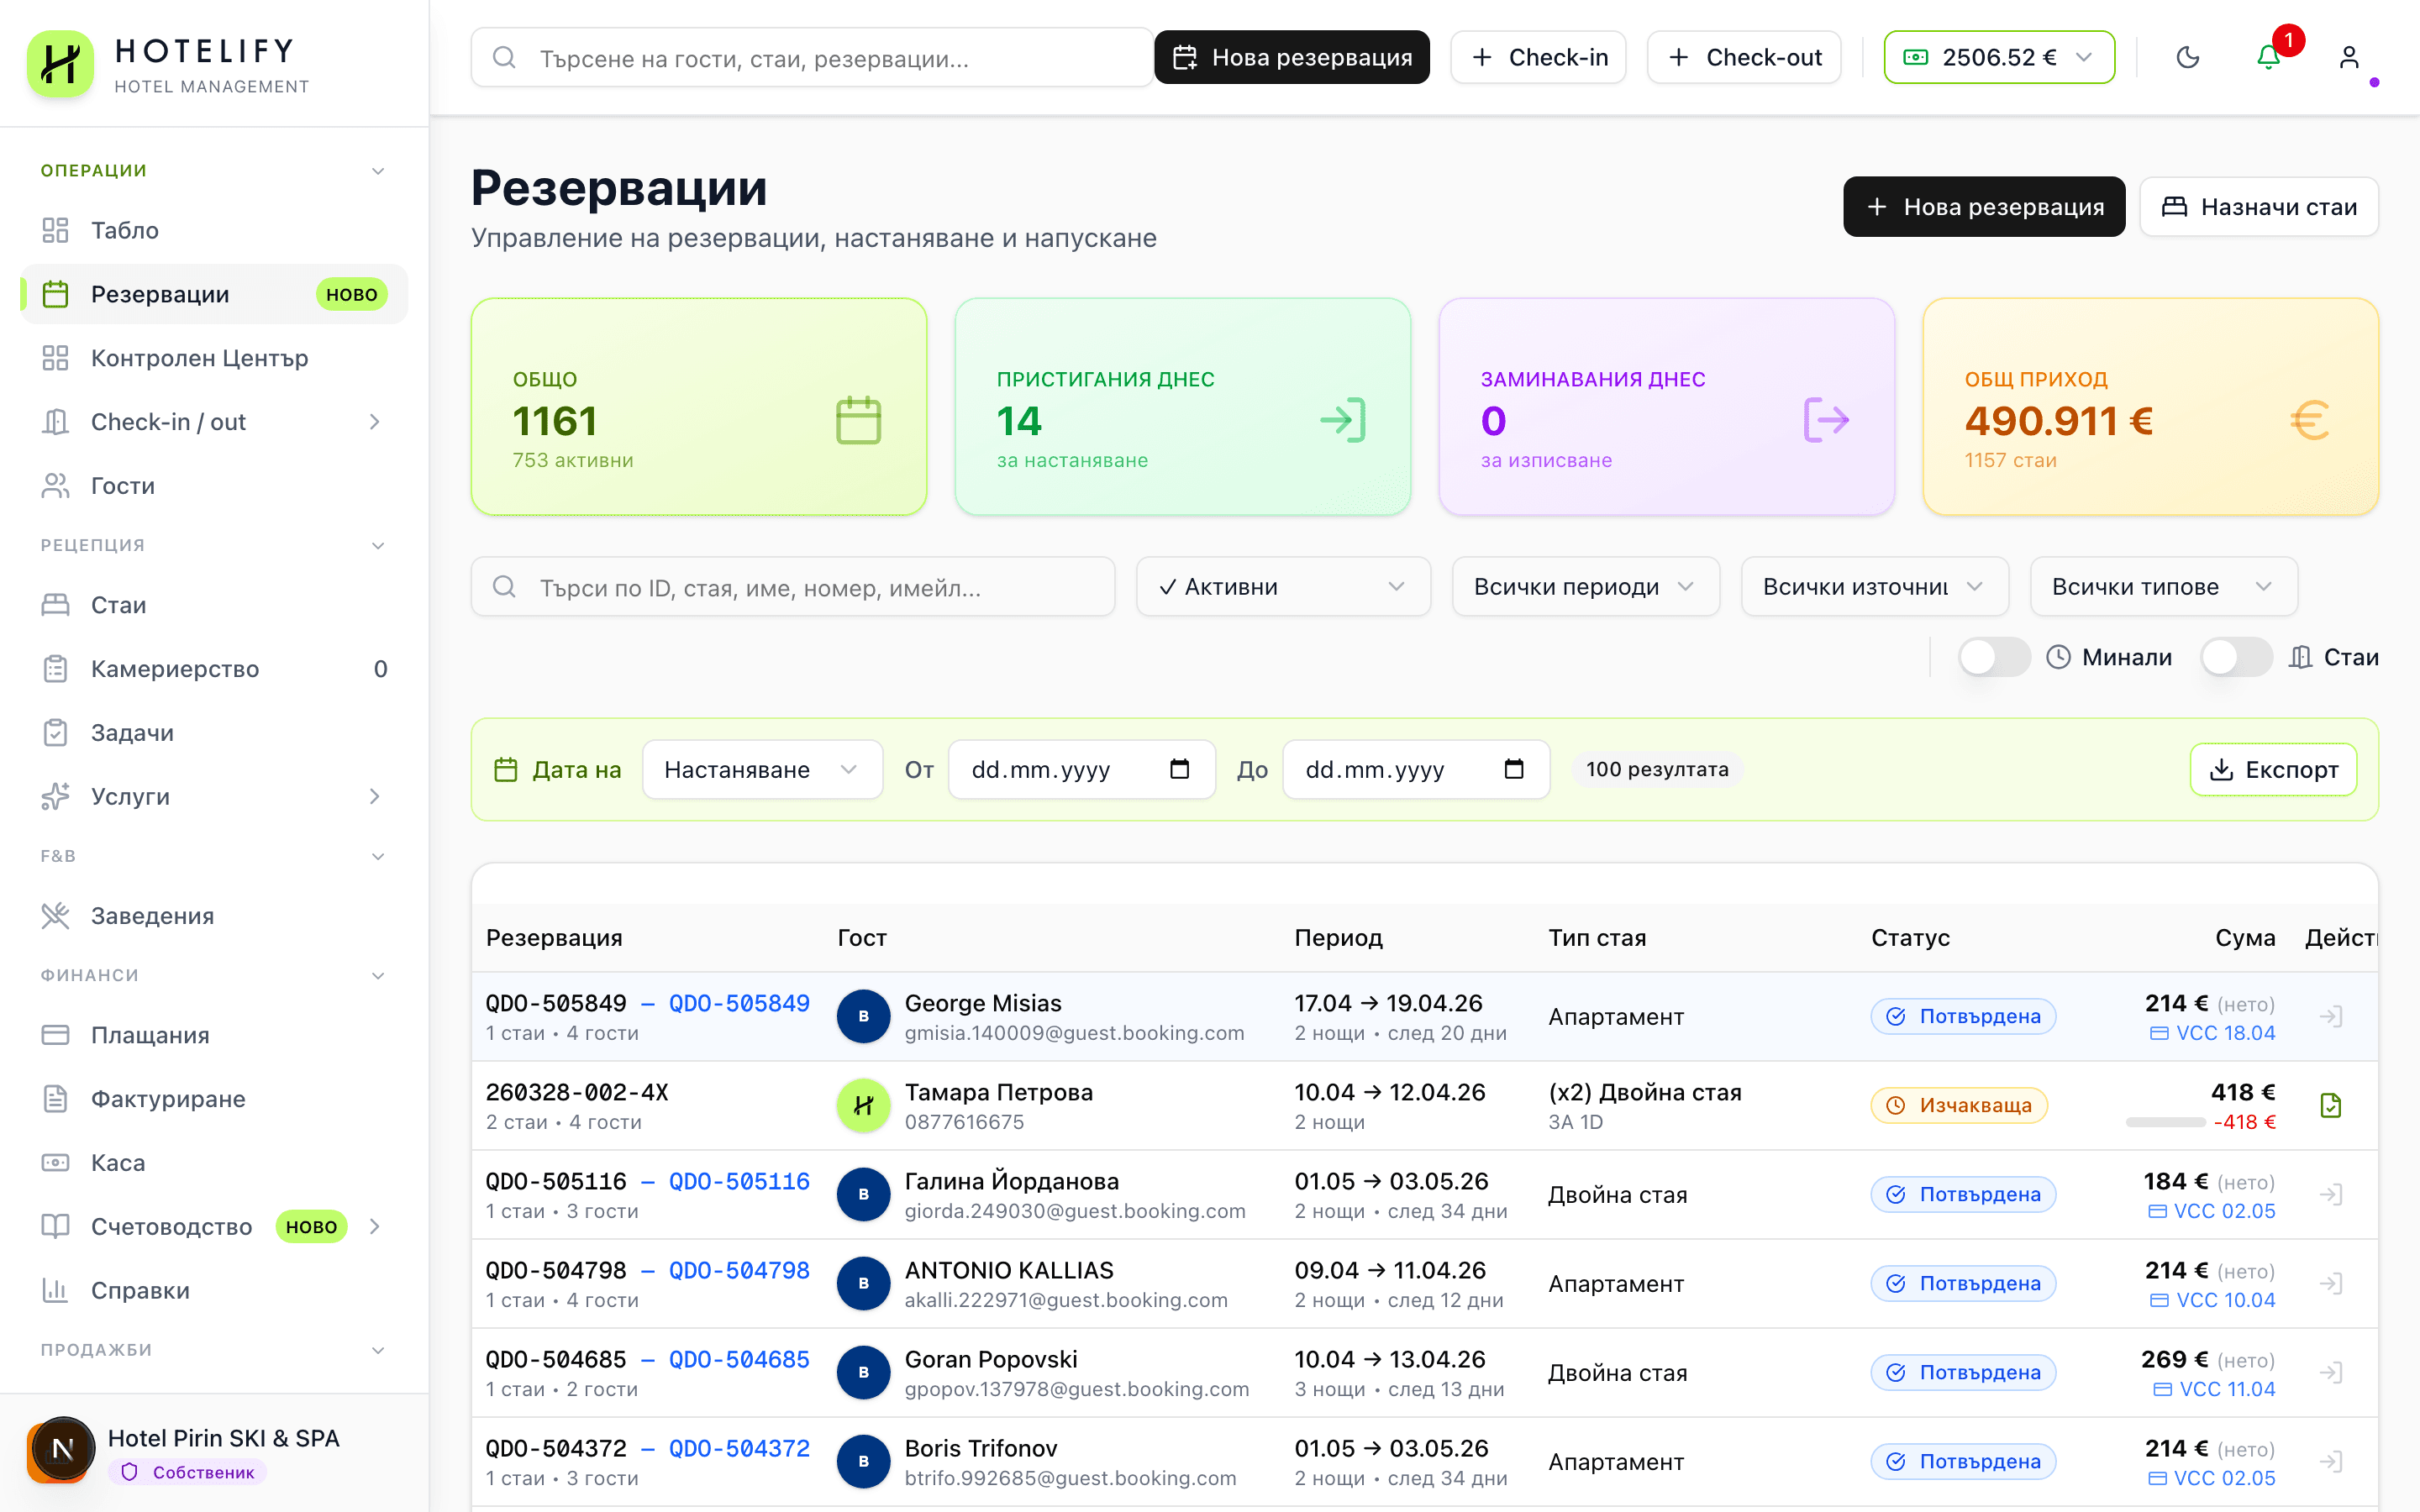Image resolution: width=2420 pixels, height=1512 pixels.
Task: Open Контролен Център in sidebar
Action: pos(199,358)
